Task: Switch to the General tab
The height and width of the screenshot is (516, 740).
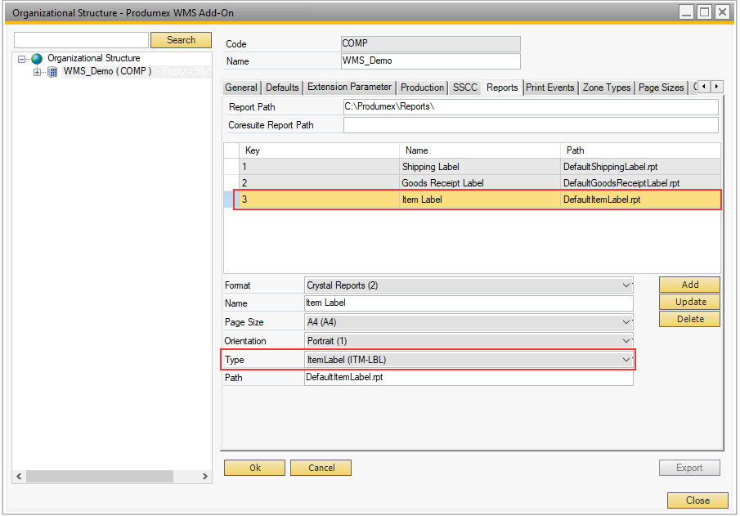Action: (x=241, y=87)
